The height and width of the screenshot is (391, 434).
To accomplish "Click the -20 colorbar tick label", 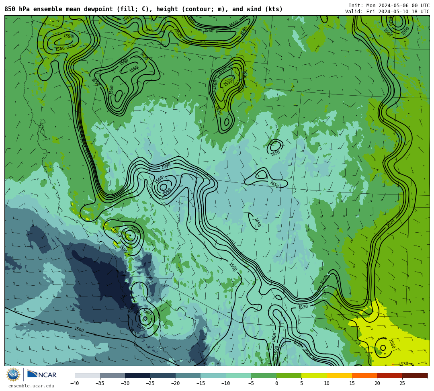I will click(175, 383).
